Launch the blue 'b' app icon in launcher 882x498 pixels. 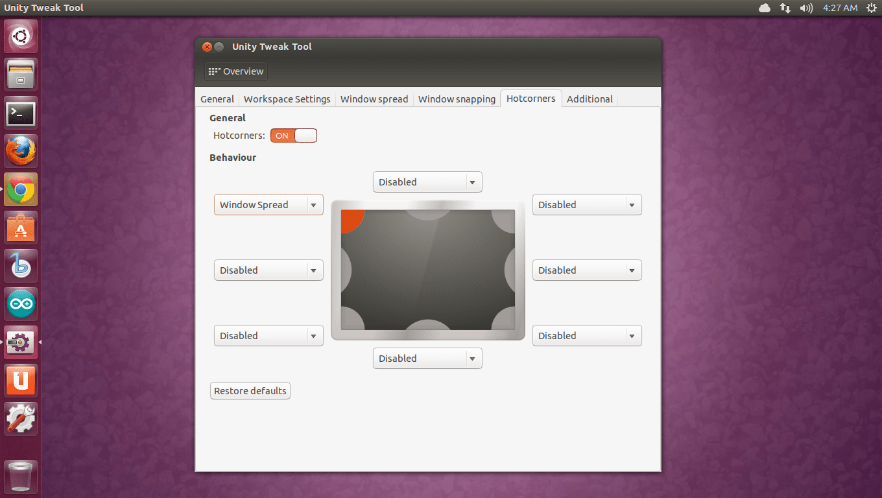coord(21,266)
